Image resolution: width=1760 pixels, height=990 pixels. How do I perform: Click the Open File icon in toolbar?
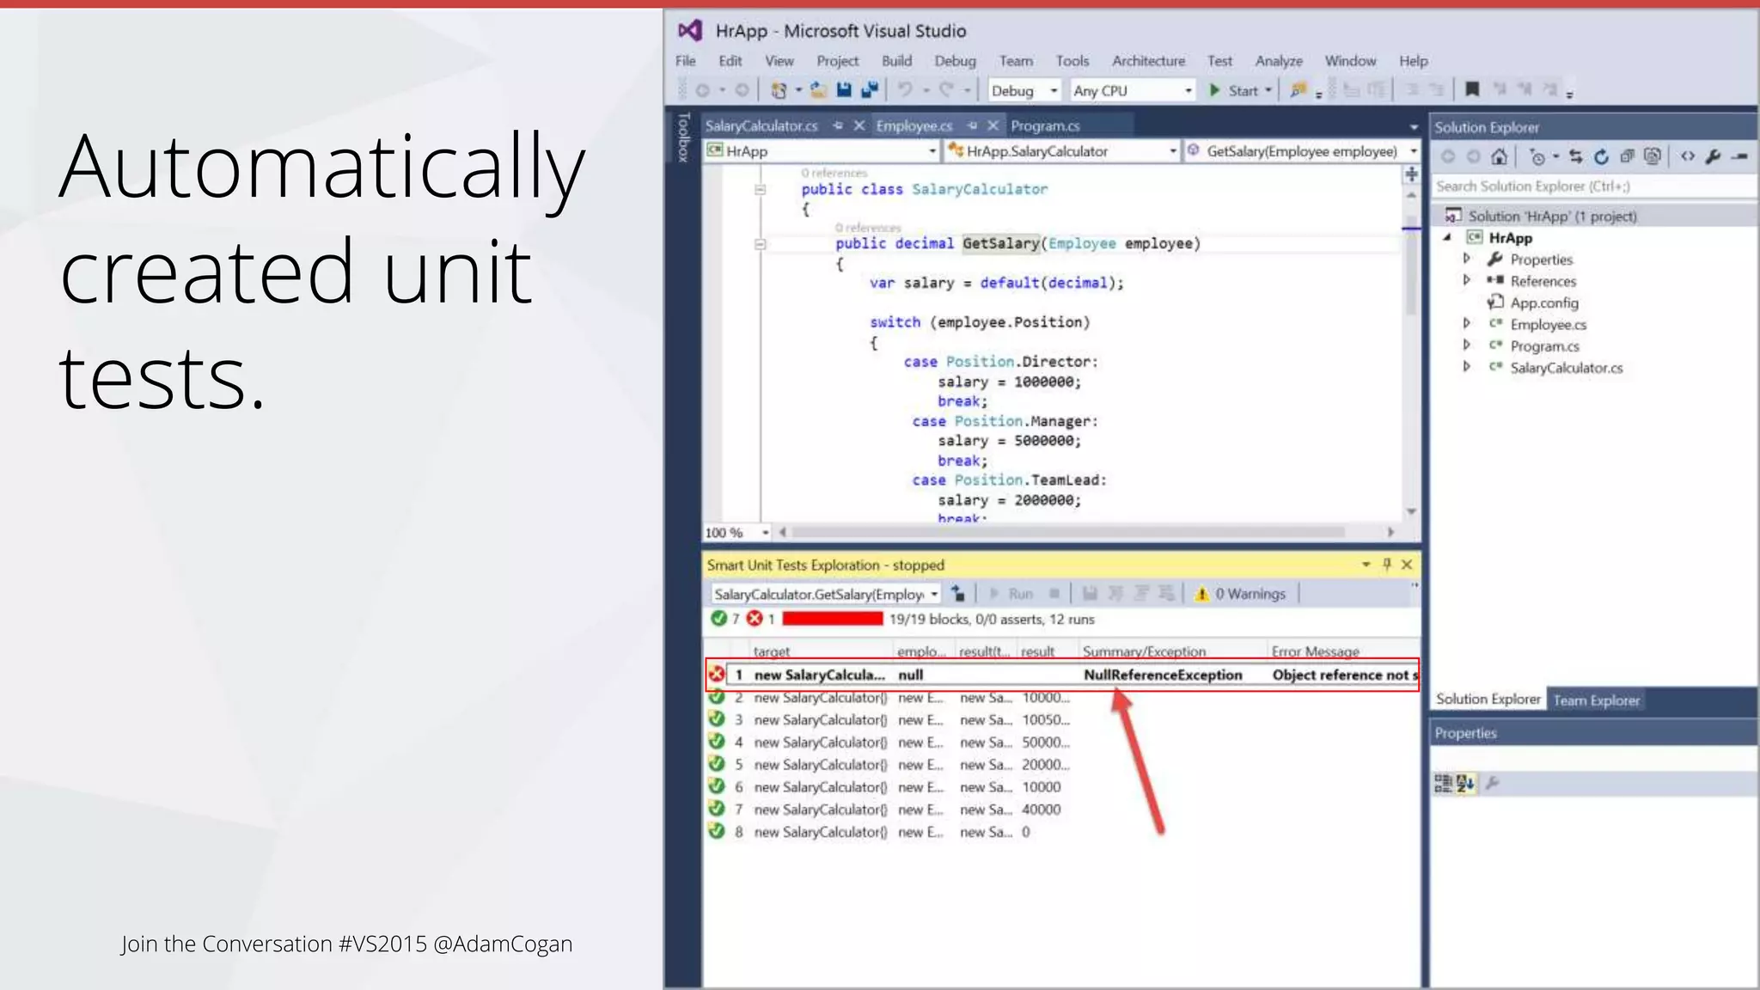[x=818, y=90]
